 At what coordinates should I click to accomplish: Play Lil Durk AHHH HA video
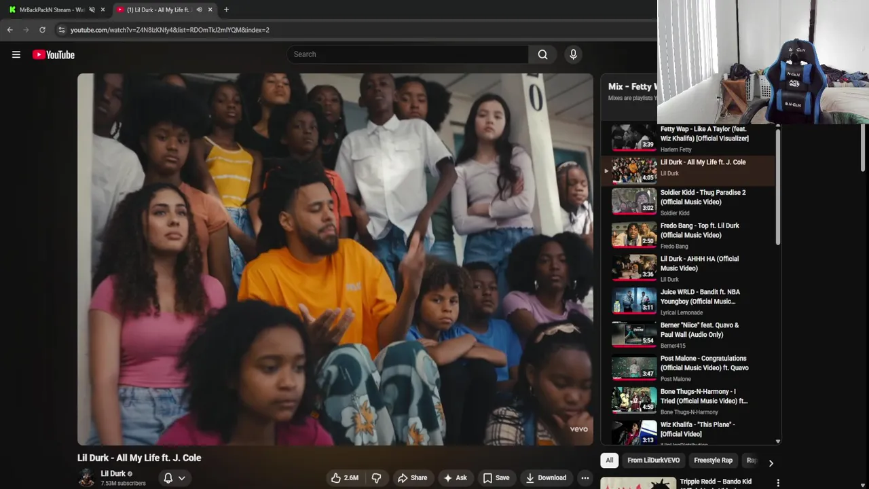pyautogui.click(x=688, y=268)
